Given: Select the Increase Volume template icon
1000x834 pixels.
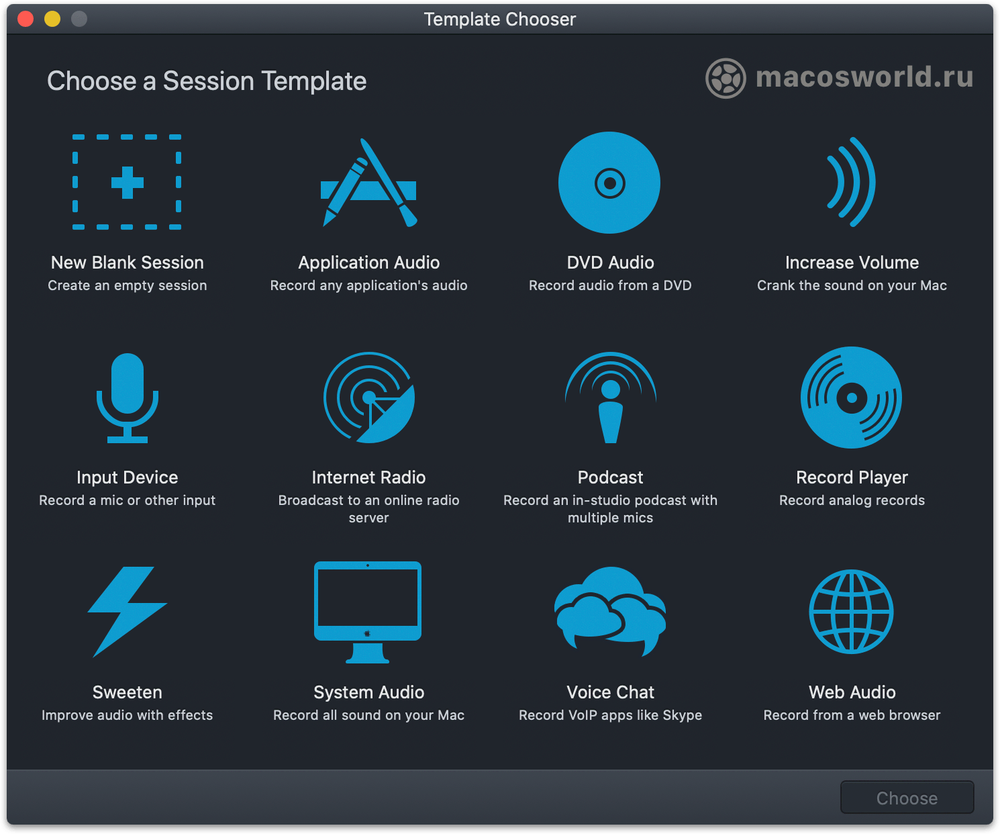Looking at the screenshot, I should tap(851, 183).
